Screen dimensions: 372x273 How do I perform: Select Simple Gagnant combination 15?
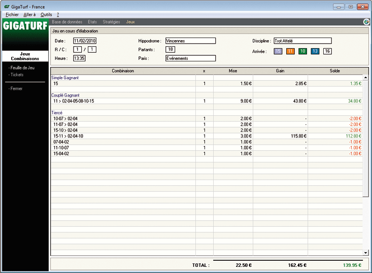207,84
